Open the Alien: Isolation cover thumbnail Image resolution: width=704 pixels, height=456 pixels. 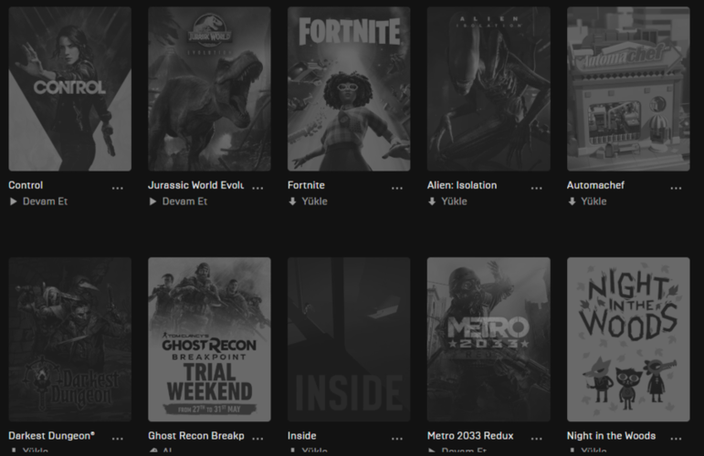point(489,88)
